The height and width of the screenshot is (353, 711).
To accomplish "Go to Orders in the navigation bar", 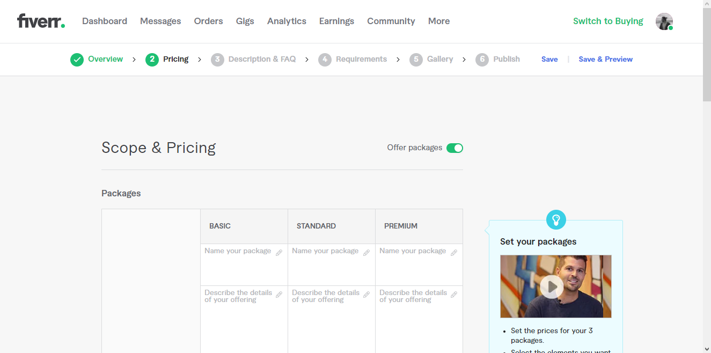I will pos(208,21).
